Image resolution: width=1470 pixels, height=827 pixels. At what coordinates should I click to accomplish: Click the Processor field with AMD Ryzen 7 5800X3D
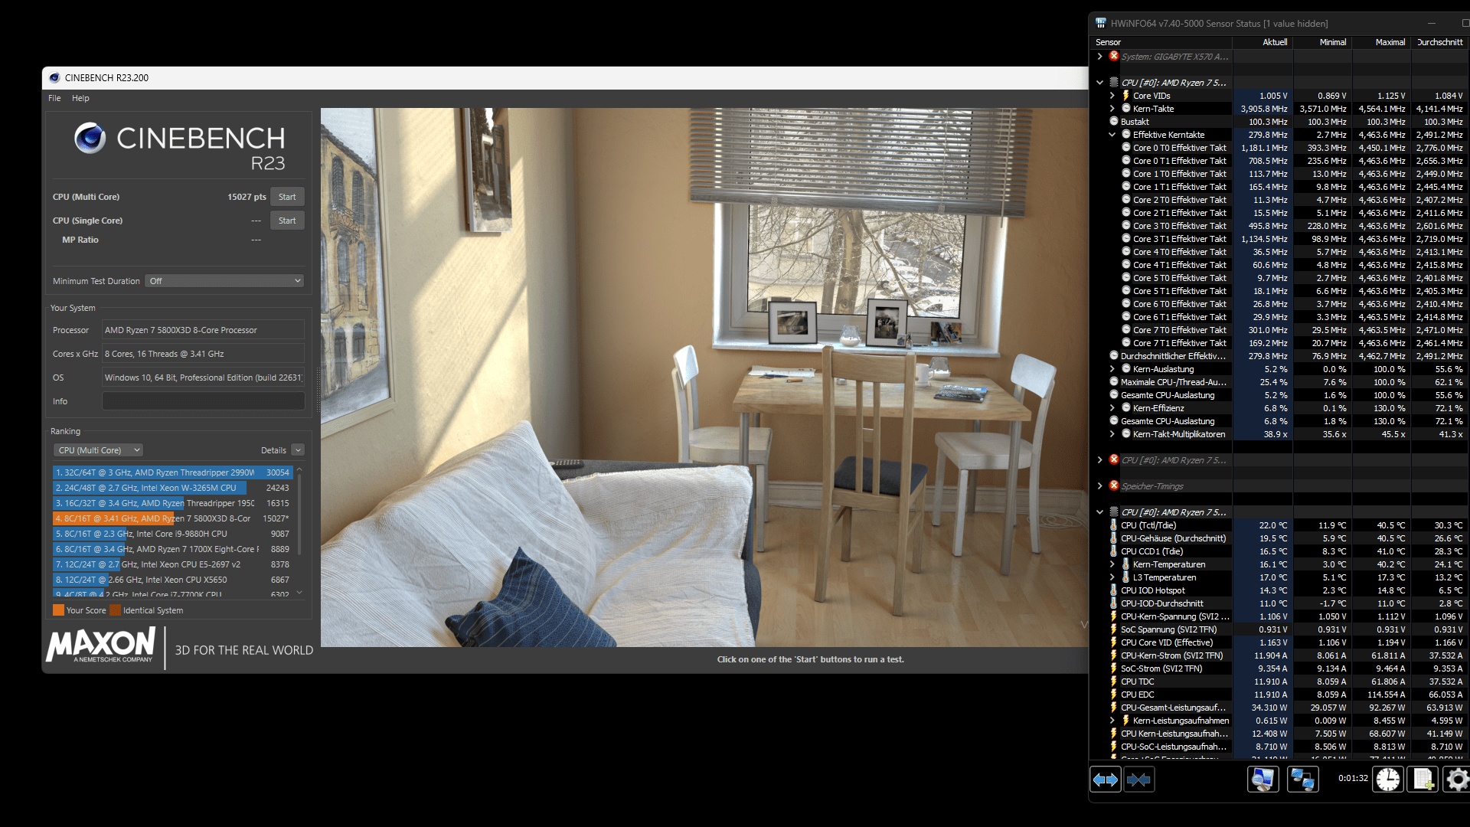click(204, 330)
